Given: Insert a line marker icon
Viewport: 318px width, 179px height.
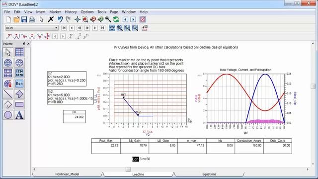Looking at the screenshot, I should pos(47,36).
